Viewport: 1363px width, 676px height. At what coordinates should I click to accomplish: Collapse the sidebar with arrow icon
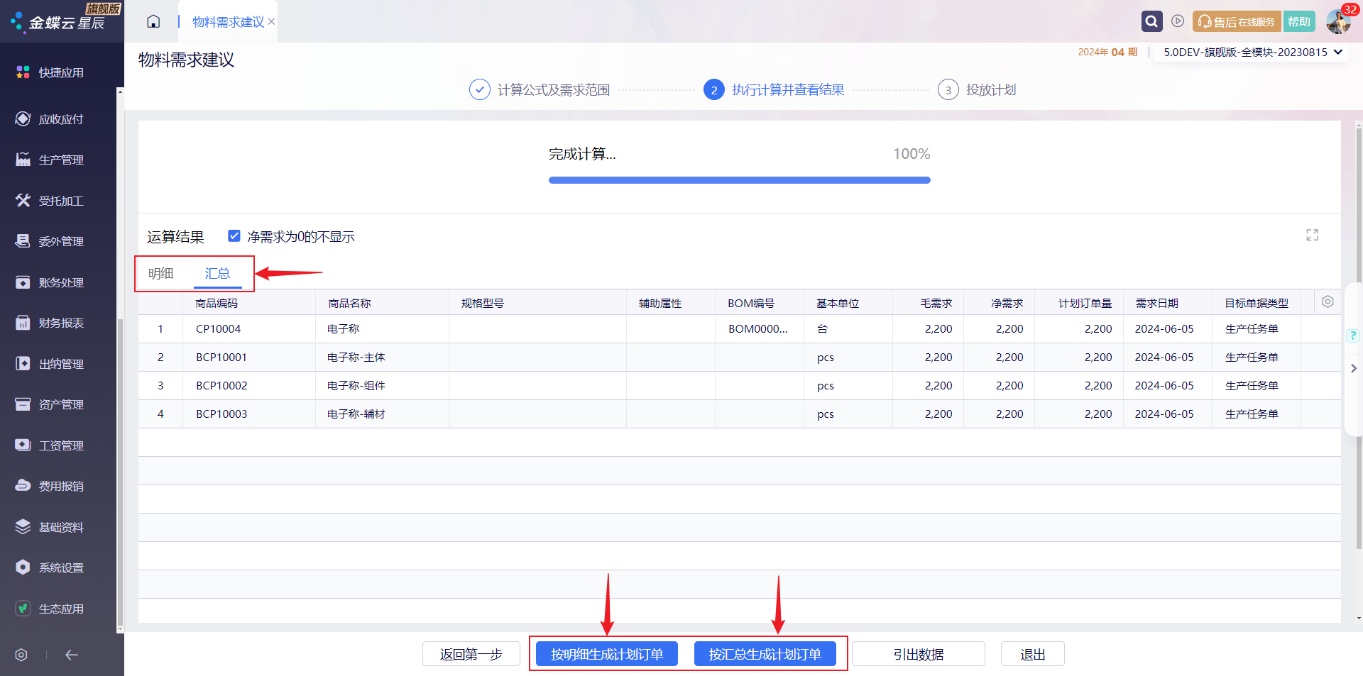pos(72,655)
